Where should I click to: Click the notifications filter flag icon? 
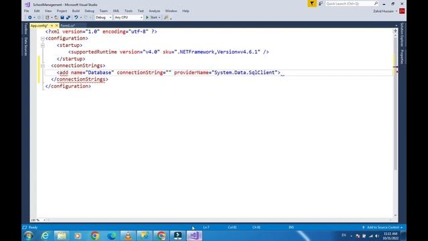(x=312, y=3)
